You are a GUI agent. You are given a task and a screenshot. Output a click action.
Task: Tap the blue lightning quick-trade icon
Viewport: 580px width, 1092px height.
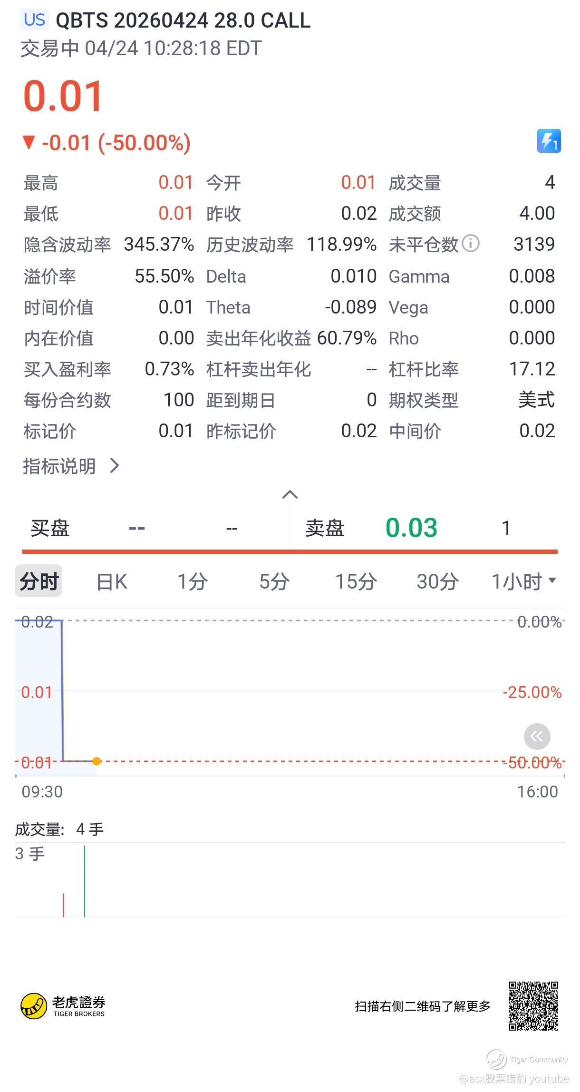pyautogui.click(x=549, y=141)
